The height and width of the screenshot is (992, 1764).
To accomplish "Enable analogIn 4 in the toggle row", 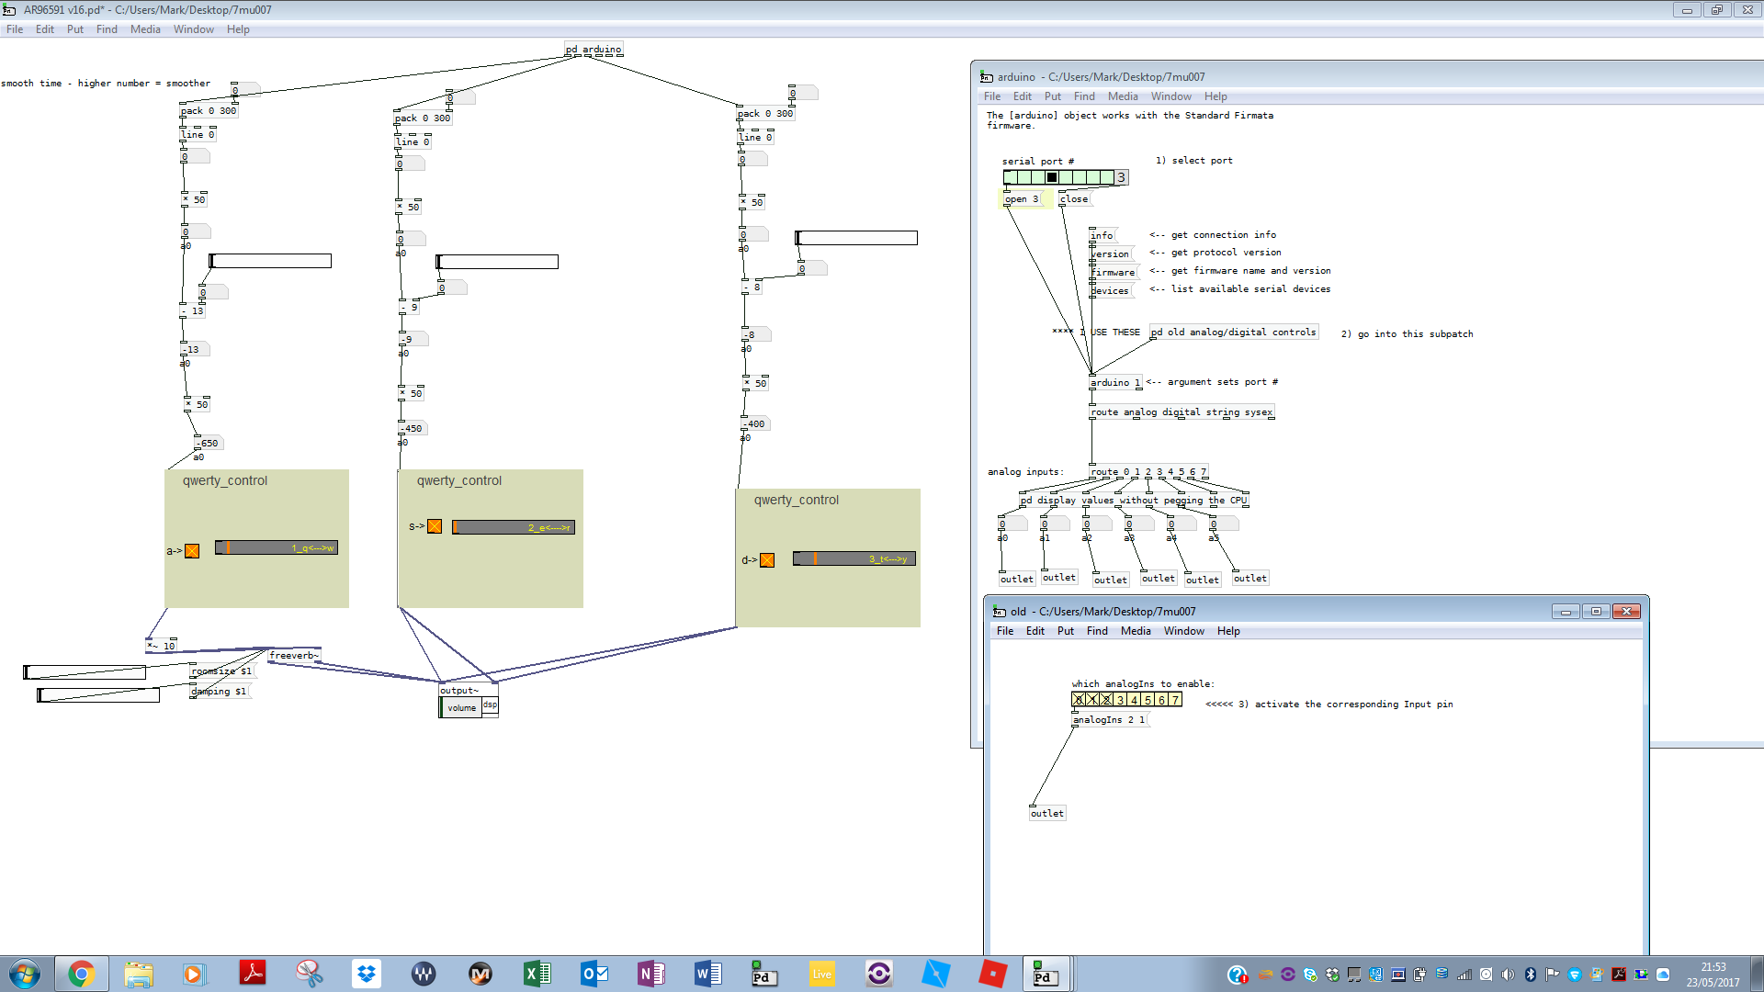I will 1134,700.
